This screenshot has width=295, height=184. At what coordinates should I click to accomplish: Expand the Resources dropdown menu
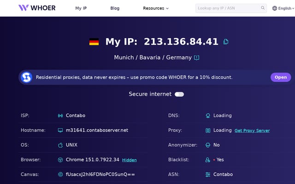pos(156,8)
